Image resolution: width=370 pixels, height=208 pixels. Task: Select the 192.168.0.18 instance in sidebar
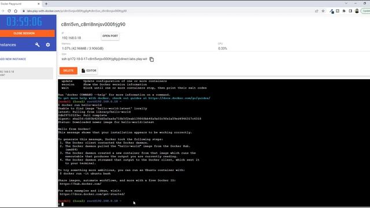tap(27, 73)
